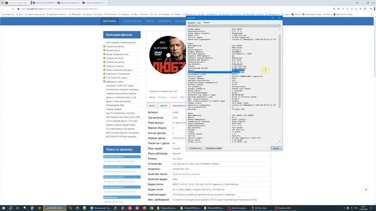Click the dialog scrollbar down arrow
The image size is (376, 211).
coord(280,141)
